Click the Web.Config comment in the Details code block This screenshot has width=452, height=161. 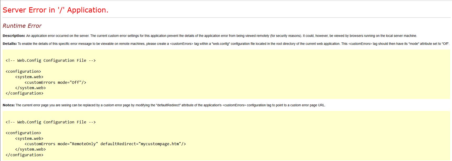coord(51,60)
